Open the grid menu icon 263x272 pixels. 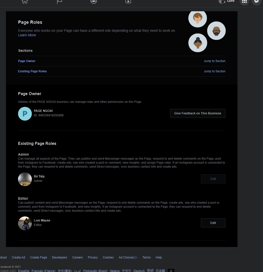tap(244, 2)
